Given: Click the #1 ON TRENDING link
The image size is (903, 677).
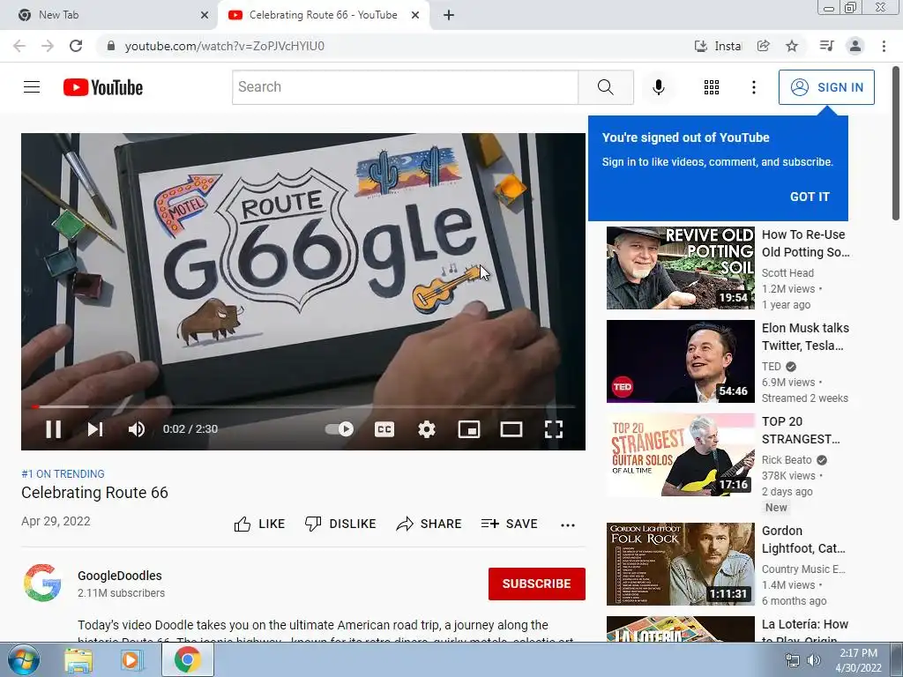Looking at the screenshot, I should (63, 473).
